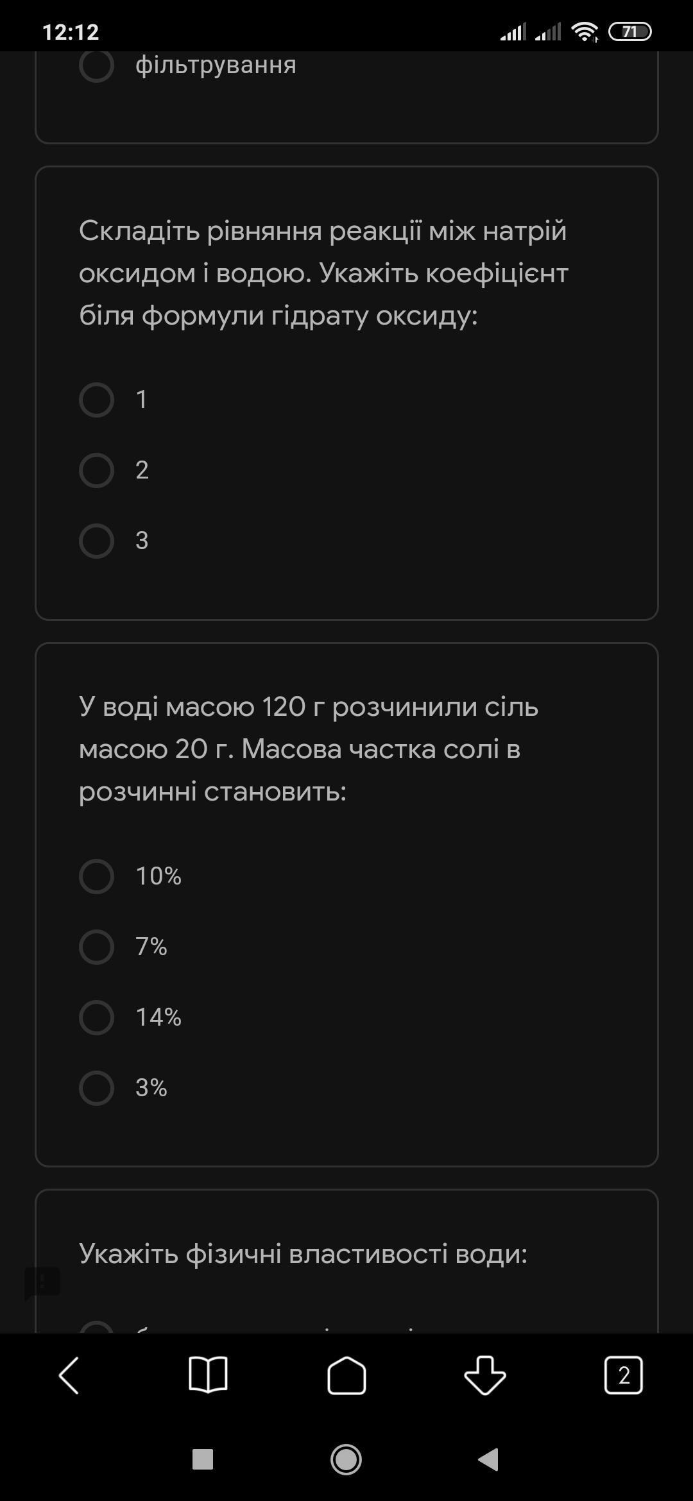Open the bookmarks book icon

pos(208,1375)
